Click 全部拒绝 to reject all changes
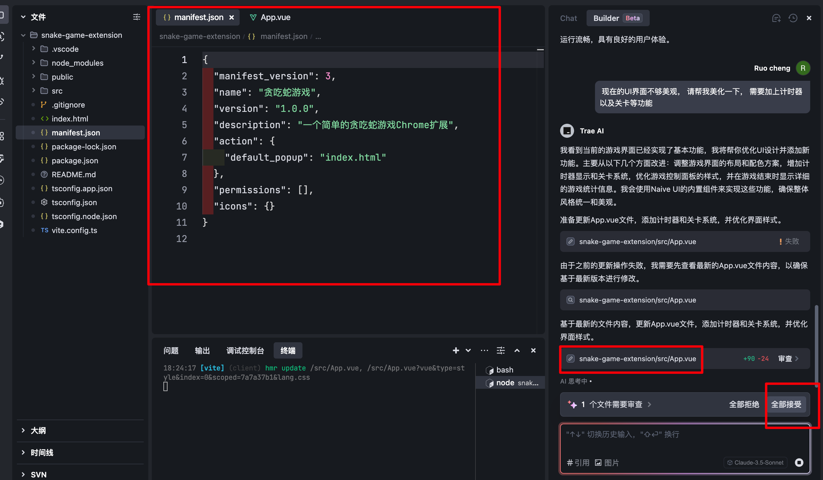Viewport: 823px width, 480px height. (x=744, y=404)
